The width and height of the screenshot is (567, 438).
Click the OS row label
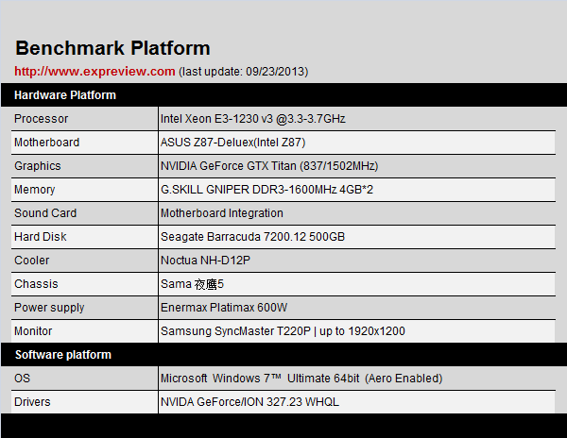click(x=22, y=379)
